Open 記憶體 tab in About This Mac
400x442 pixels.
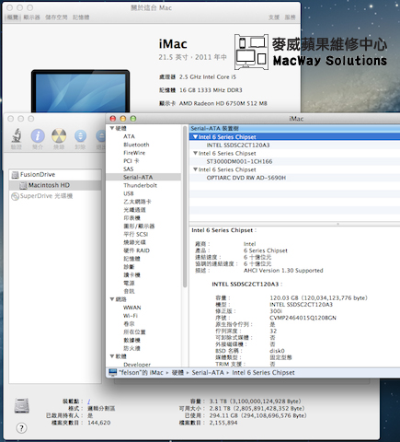point(81,17)
